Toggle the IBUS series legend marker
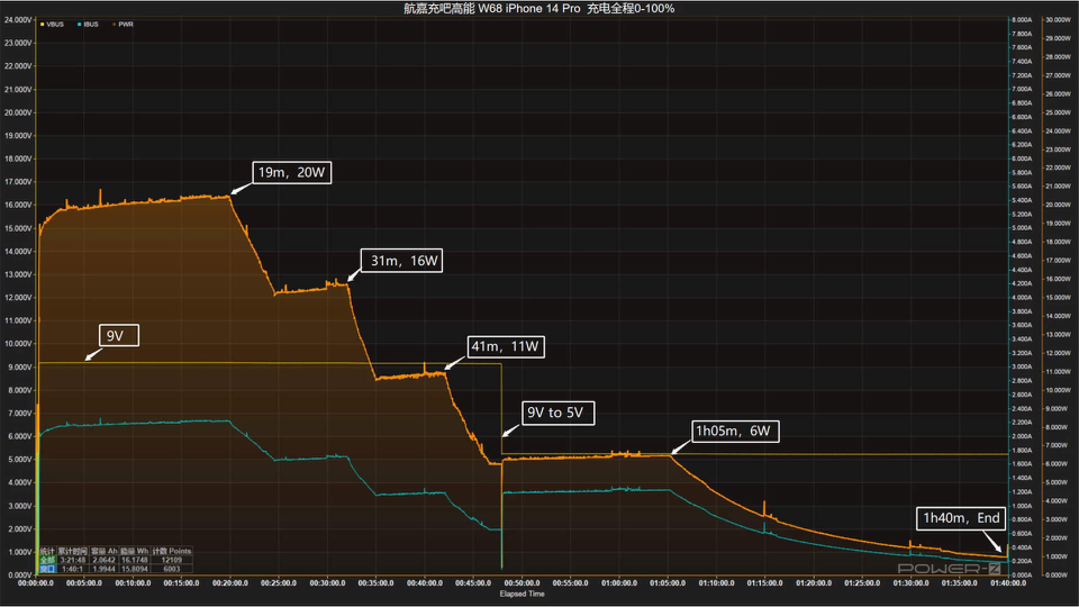The height and width of the screenshot is (607, 1079). tap(90, 24)
